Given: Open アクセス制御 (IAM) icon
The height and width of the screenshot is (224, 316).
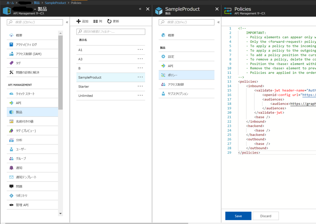Looking at the screenshot, I should tap(11, 54).
